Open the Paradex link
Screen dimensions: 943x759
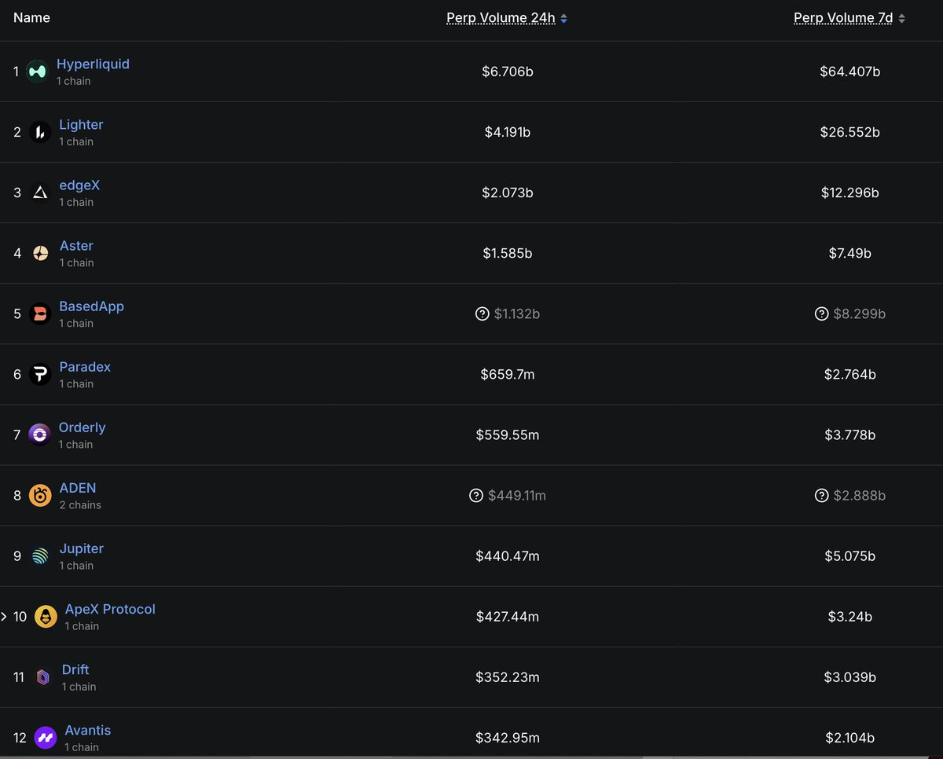[x=85, y=366]
